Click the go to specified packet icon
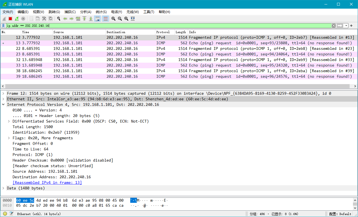 tap(78, 19)
